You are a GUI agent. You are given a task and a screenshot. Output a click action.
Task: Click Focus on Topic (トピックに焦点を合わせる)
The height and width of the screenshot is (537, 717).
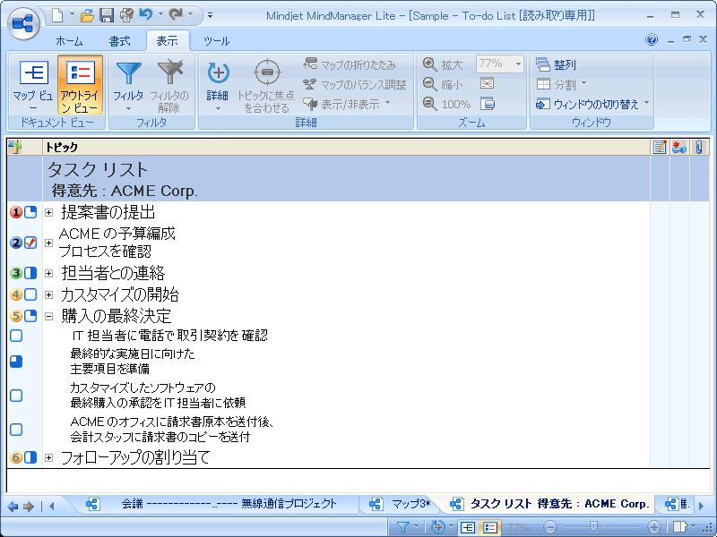(x=266, y=85)
